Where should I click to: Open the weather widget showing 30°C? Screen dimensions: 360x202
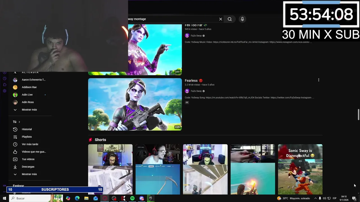(293, 198)
